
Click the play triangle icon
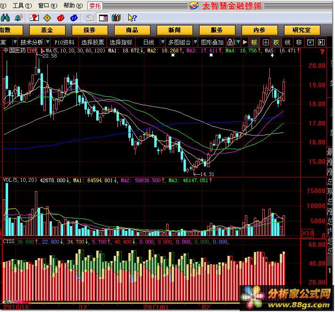pyautogui.click(x=245, y=42)
